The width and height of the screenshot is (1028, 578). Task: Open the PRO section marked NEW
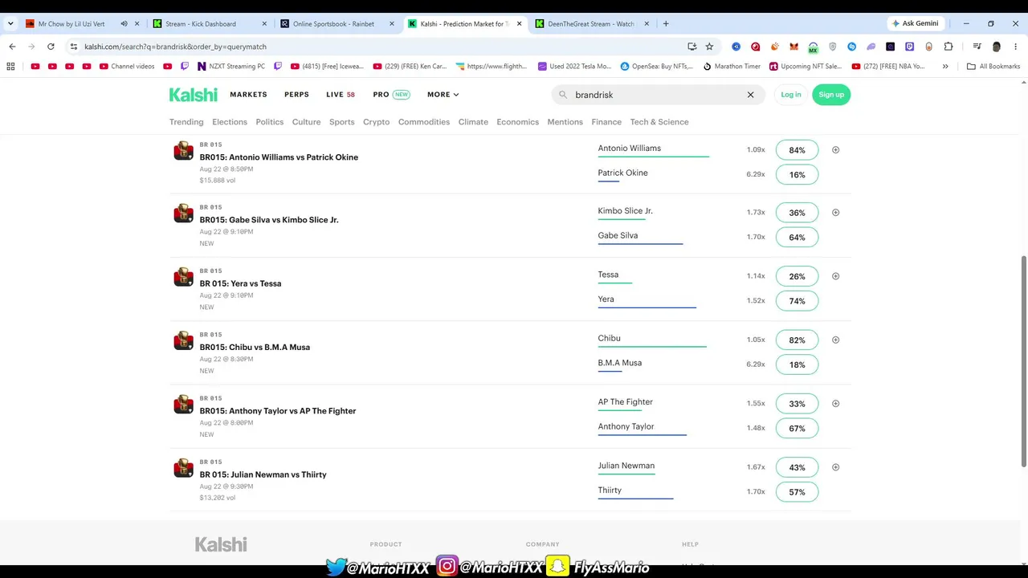pos(391,95)
